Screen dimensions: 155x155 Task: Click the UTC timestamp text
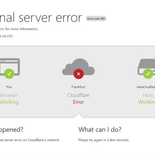click(7, 36)
